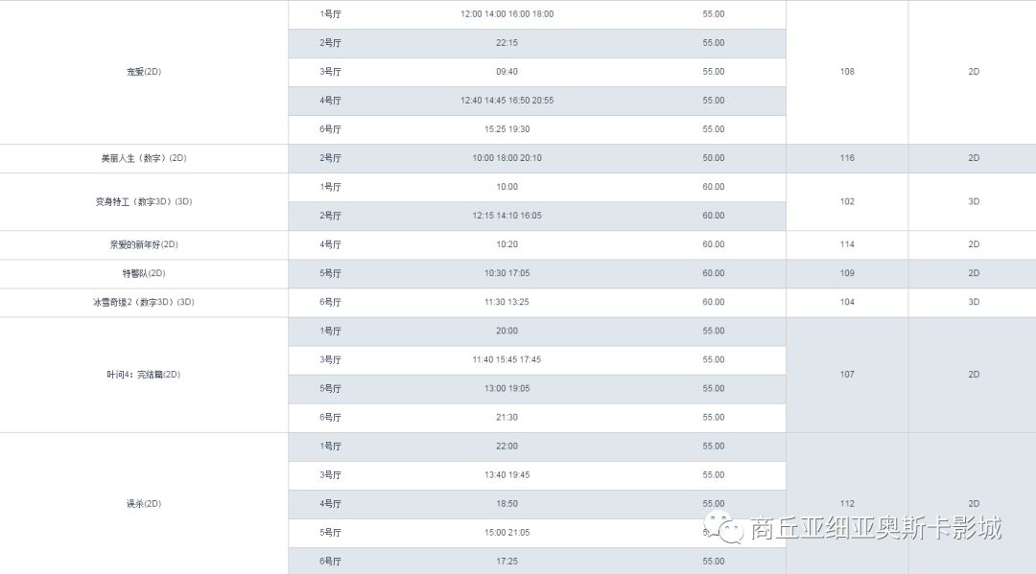Select the 10:00 18:00 20:10 showtimes cell

(506, 157)
